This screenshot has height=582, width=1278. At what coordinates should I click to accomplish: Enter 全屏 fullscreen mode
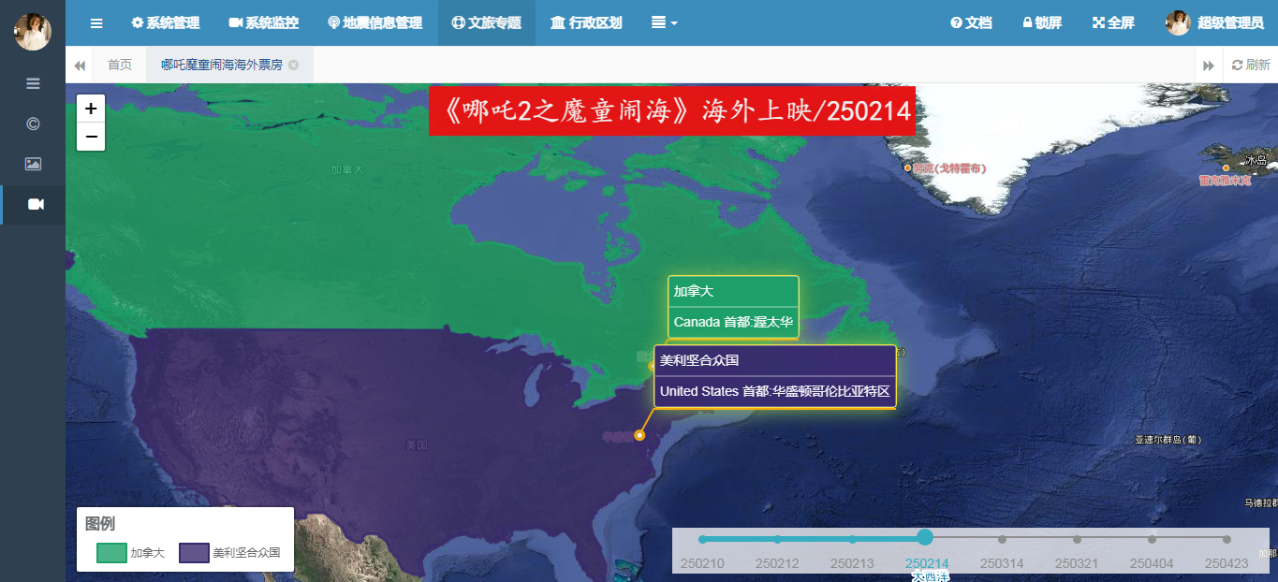(x=1113, y=23)
